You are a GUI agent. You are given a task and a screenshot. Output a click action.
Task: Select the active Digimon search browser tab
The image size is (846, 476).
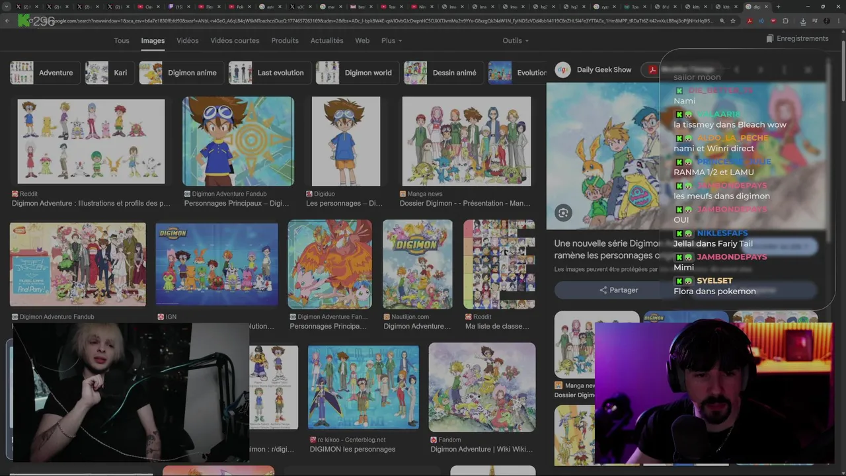tap(757, 7)
